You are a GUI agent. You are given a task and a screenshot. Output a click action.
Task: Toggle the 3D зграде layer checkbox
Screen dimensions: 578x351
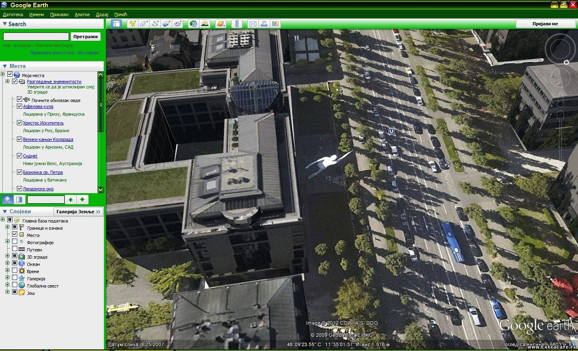(x=15, y=256)
